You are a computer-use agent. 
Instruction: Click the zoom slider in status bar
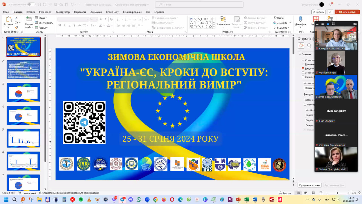coord(337,193)
